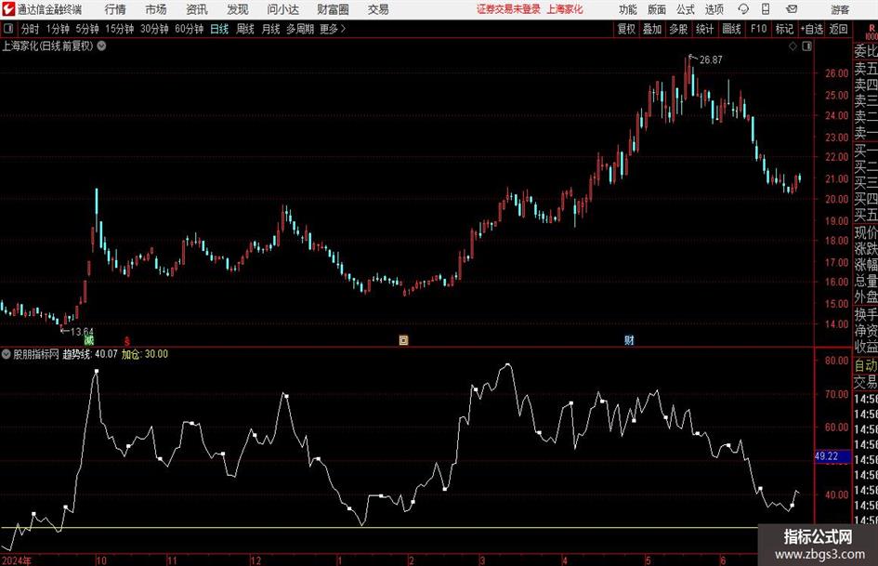Select the 日线 daily period tab
Screen dimensions: 878x566
click(x=219, y=29)
